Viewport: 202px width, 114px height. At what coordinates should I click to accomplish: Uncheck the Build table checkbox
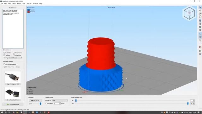coord(4,53)
